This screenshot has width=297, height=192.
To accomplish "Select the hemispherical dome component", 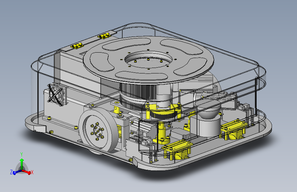I will coord(209,109).
